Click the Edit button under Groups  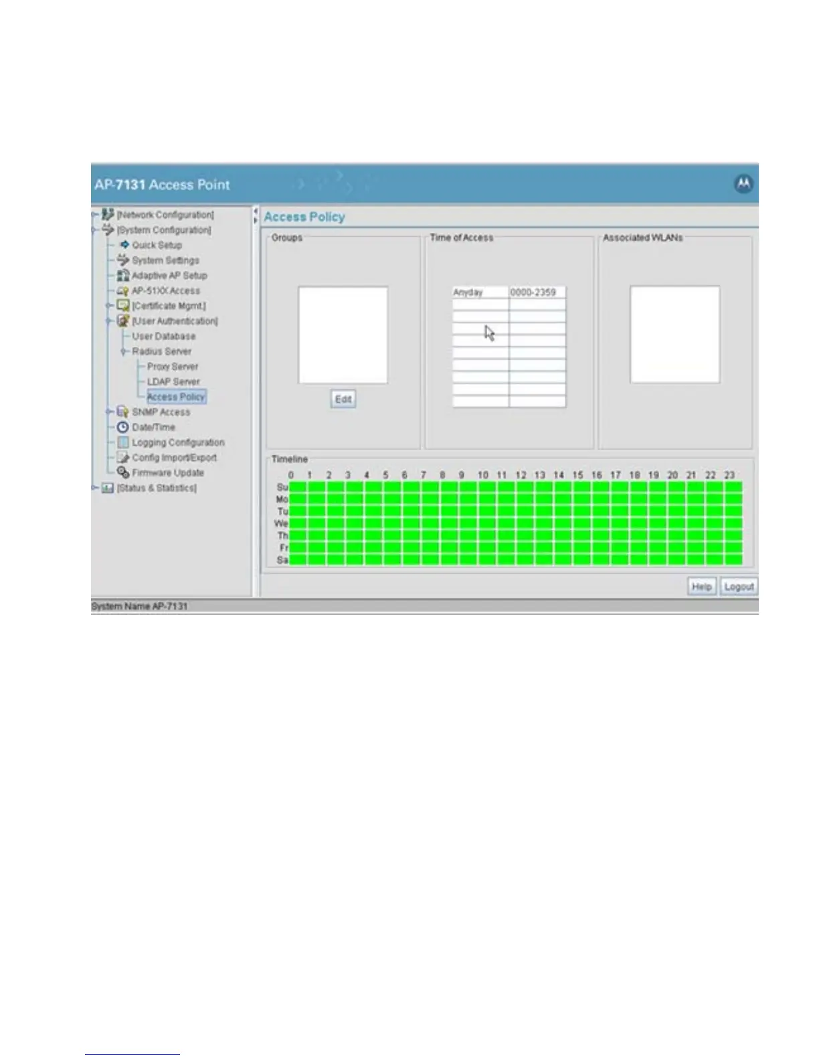[343, 399]
